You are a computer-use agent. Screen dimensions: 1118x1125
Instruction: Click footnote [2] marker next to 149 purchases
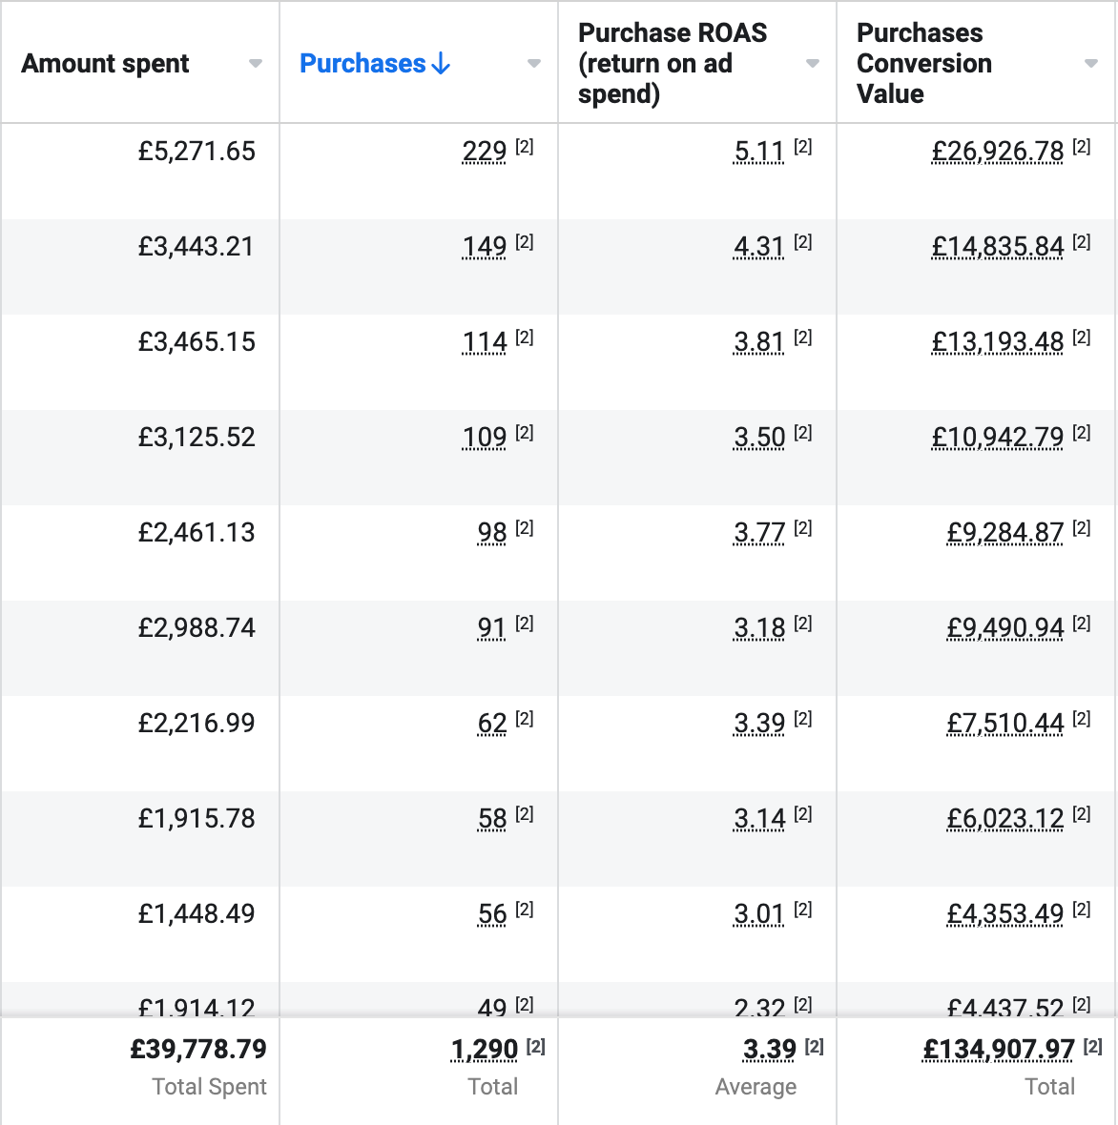pos(524,242)
